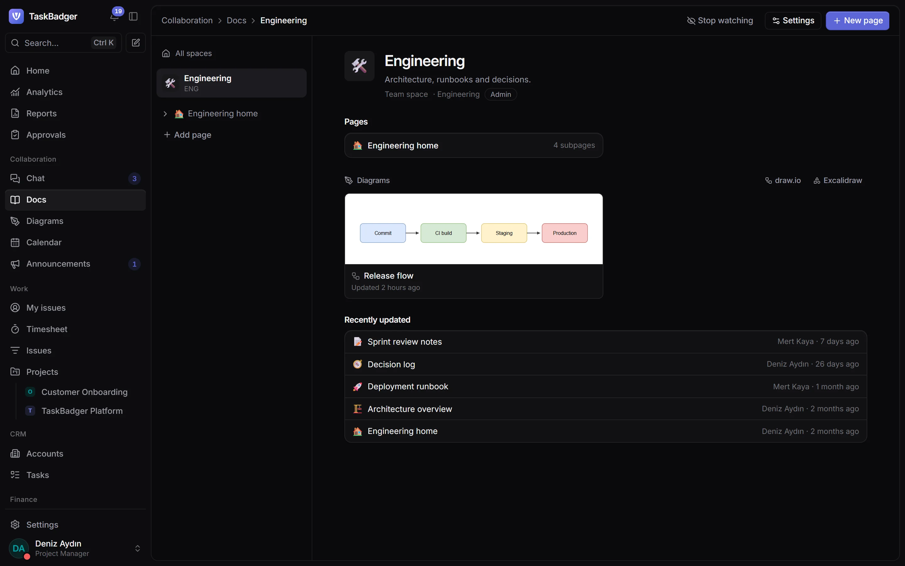Open the Timesheet sidebar item

[75, 329]
